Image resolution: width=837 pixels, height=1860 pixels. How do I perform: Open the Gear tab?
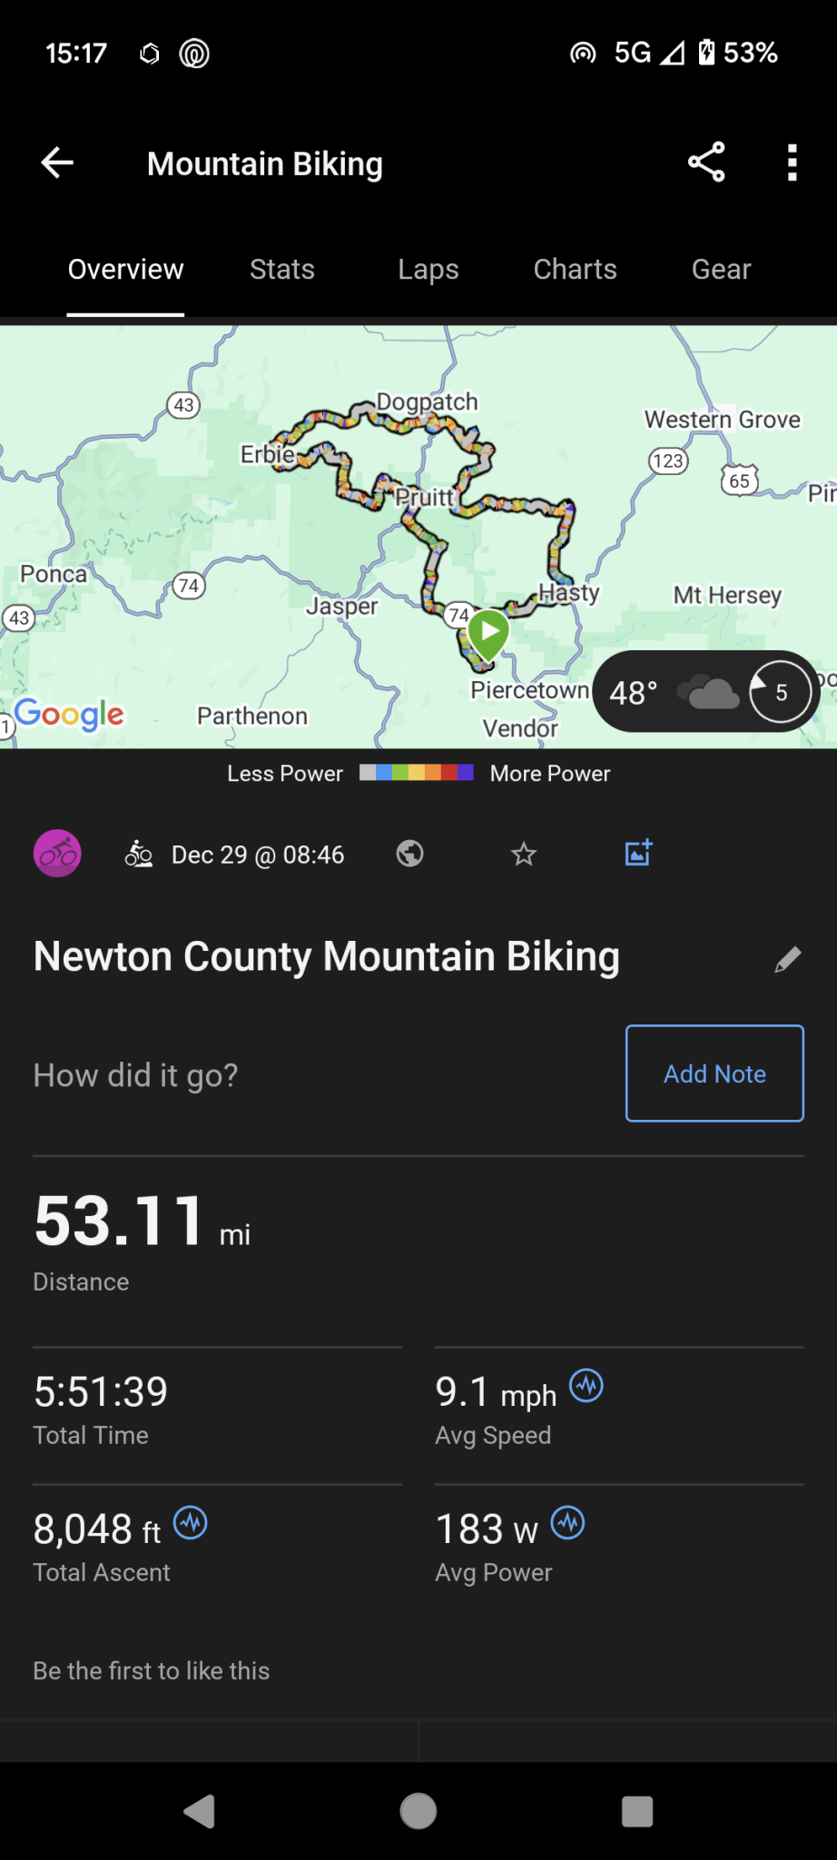coord(722,270)
